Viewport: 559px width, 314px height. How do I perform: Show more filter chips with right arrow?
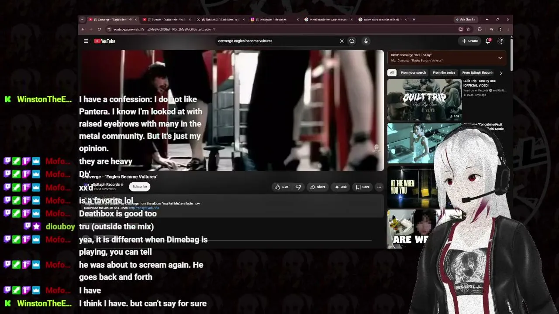[500, 73]
